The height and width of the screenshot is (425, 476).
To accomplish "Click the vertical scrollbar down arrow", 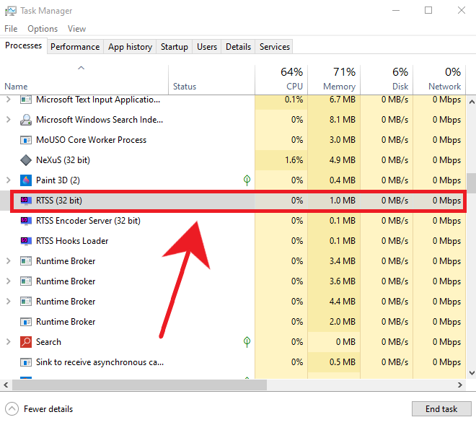I will [x=472, y=373].
